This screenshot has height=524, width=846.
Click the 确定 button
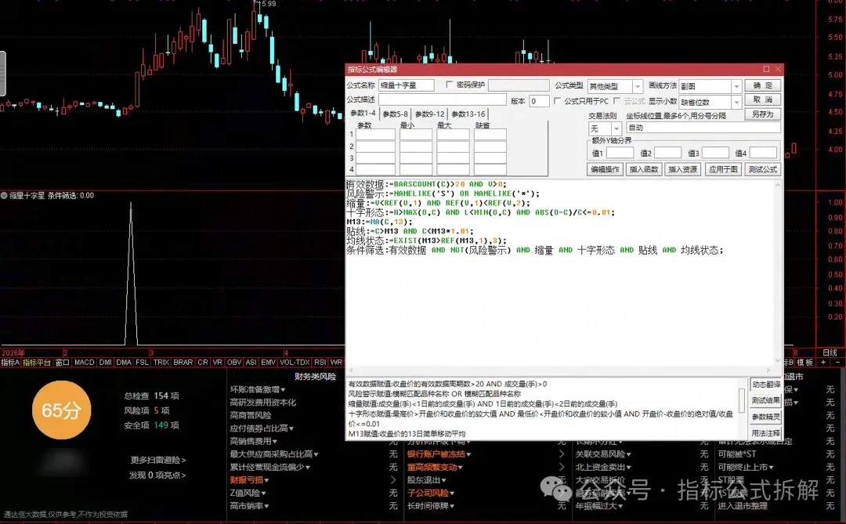[762, 85]
